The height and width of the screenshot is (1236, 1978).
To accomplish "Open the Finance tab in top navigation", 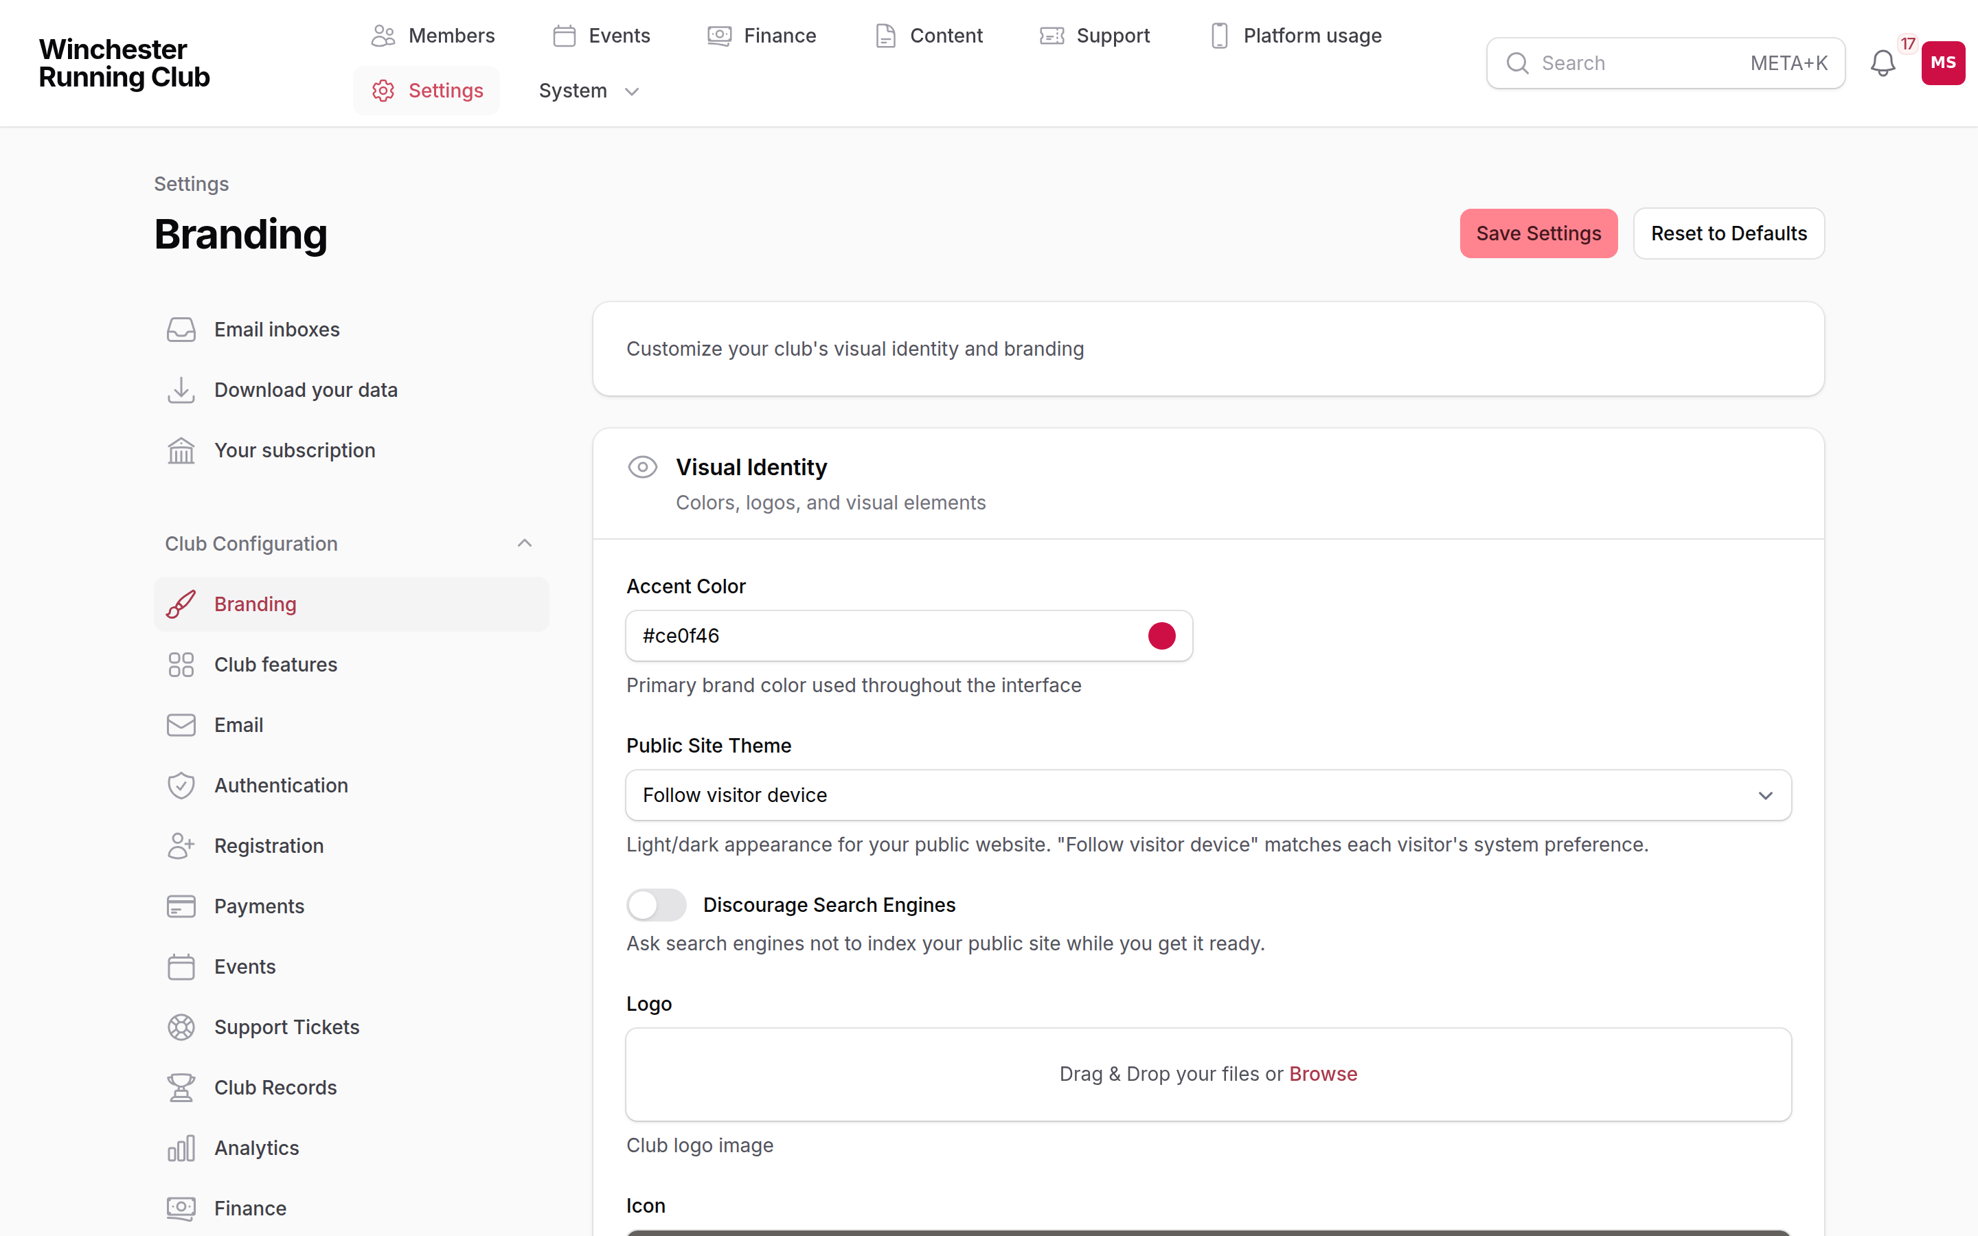I will click(x=761, y=36).
